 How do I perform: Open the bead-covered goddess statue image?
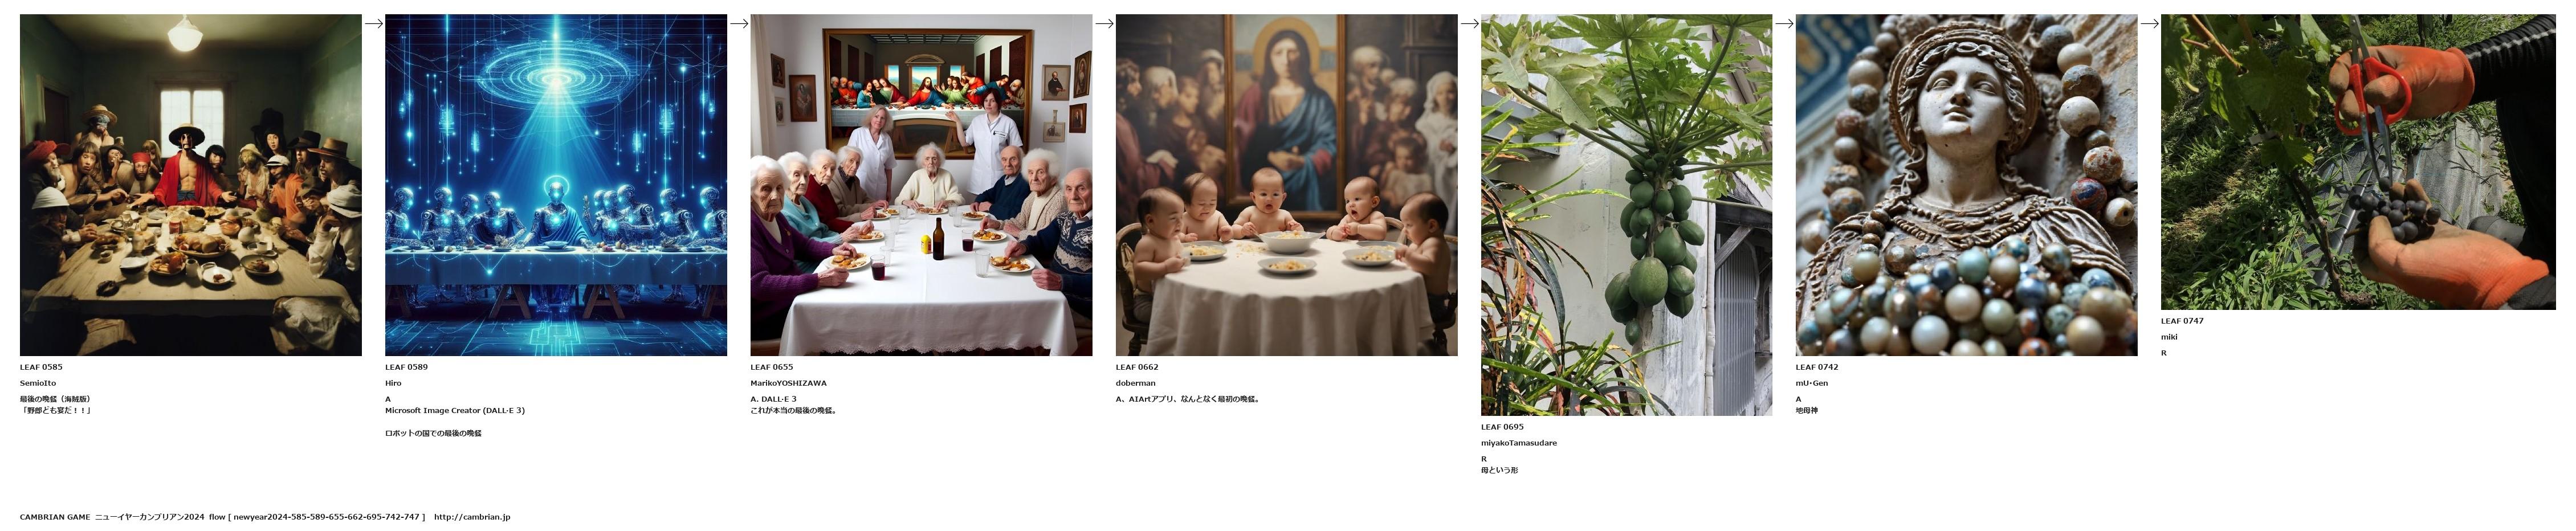pyautogui.click(x=1966, y=185)
